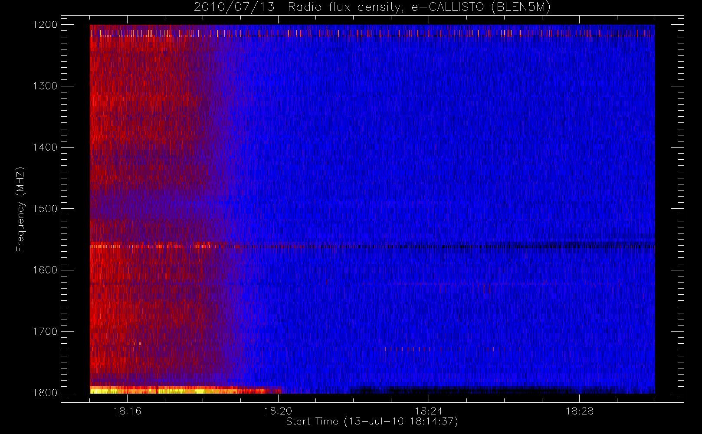Select the 1600 frequency tick label
The height and width of the screenshot is (434, 702).
click(x=45, y=270)
